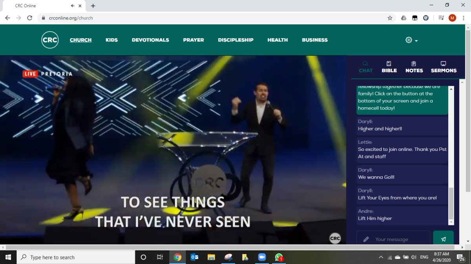Open the Sermons screen icon
The width and height of the screenshot is (471, 264).
(x=443, y=63)
